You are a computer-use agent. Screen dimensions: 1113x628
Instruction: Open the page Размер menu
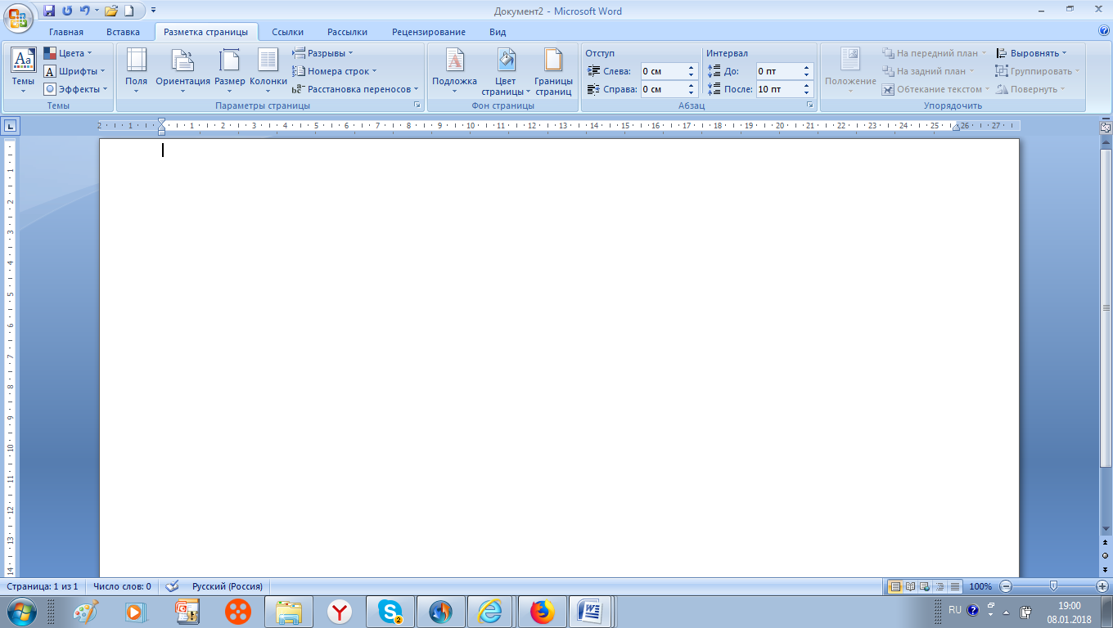(x=230, y=71)
